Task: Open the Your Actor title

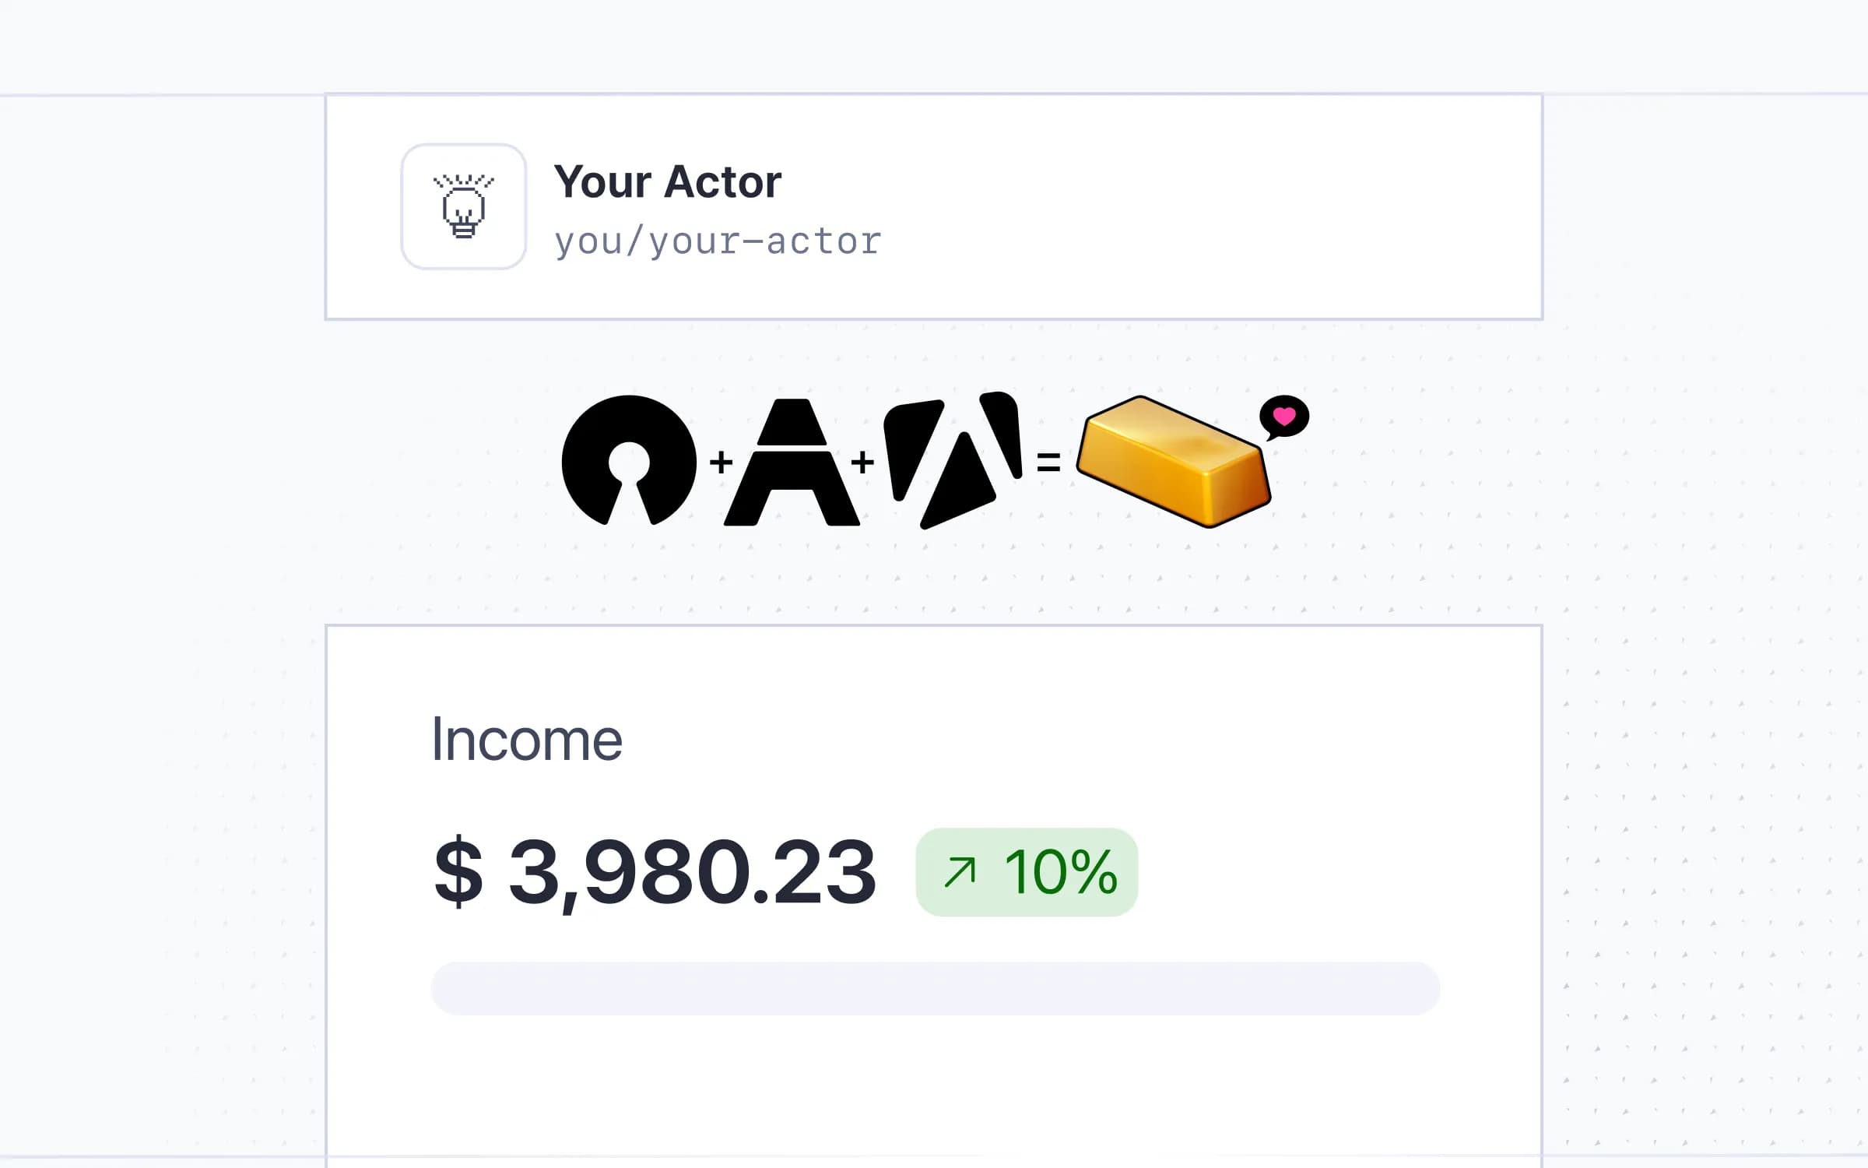Action: (667, 182)
